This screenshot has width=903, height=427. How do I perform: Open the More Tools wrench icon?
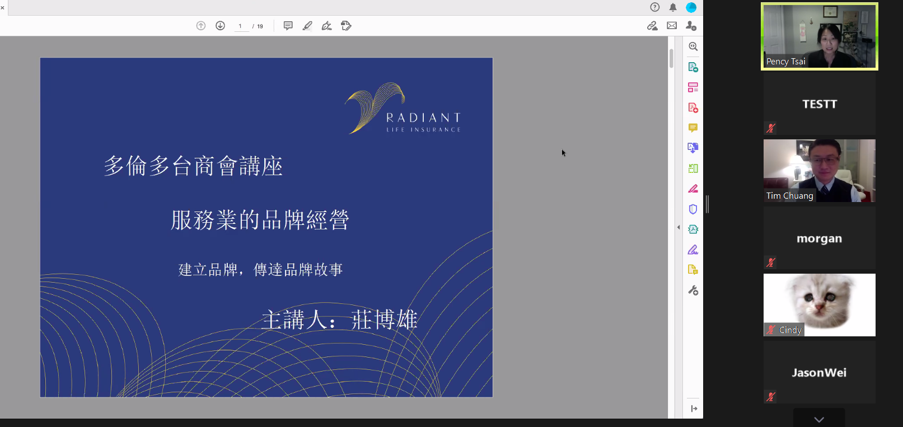[693, 290]
